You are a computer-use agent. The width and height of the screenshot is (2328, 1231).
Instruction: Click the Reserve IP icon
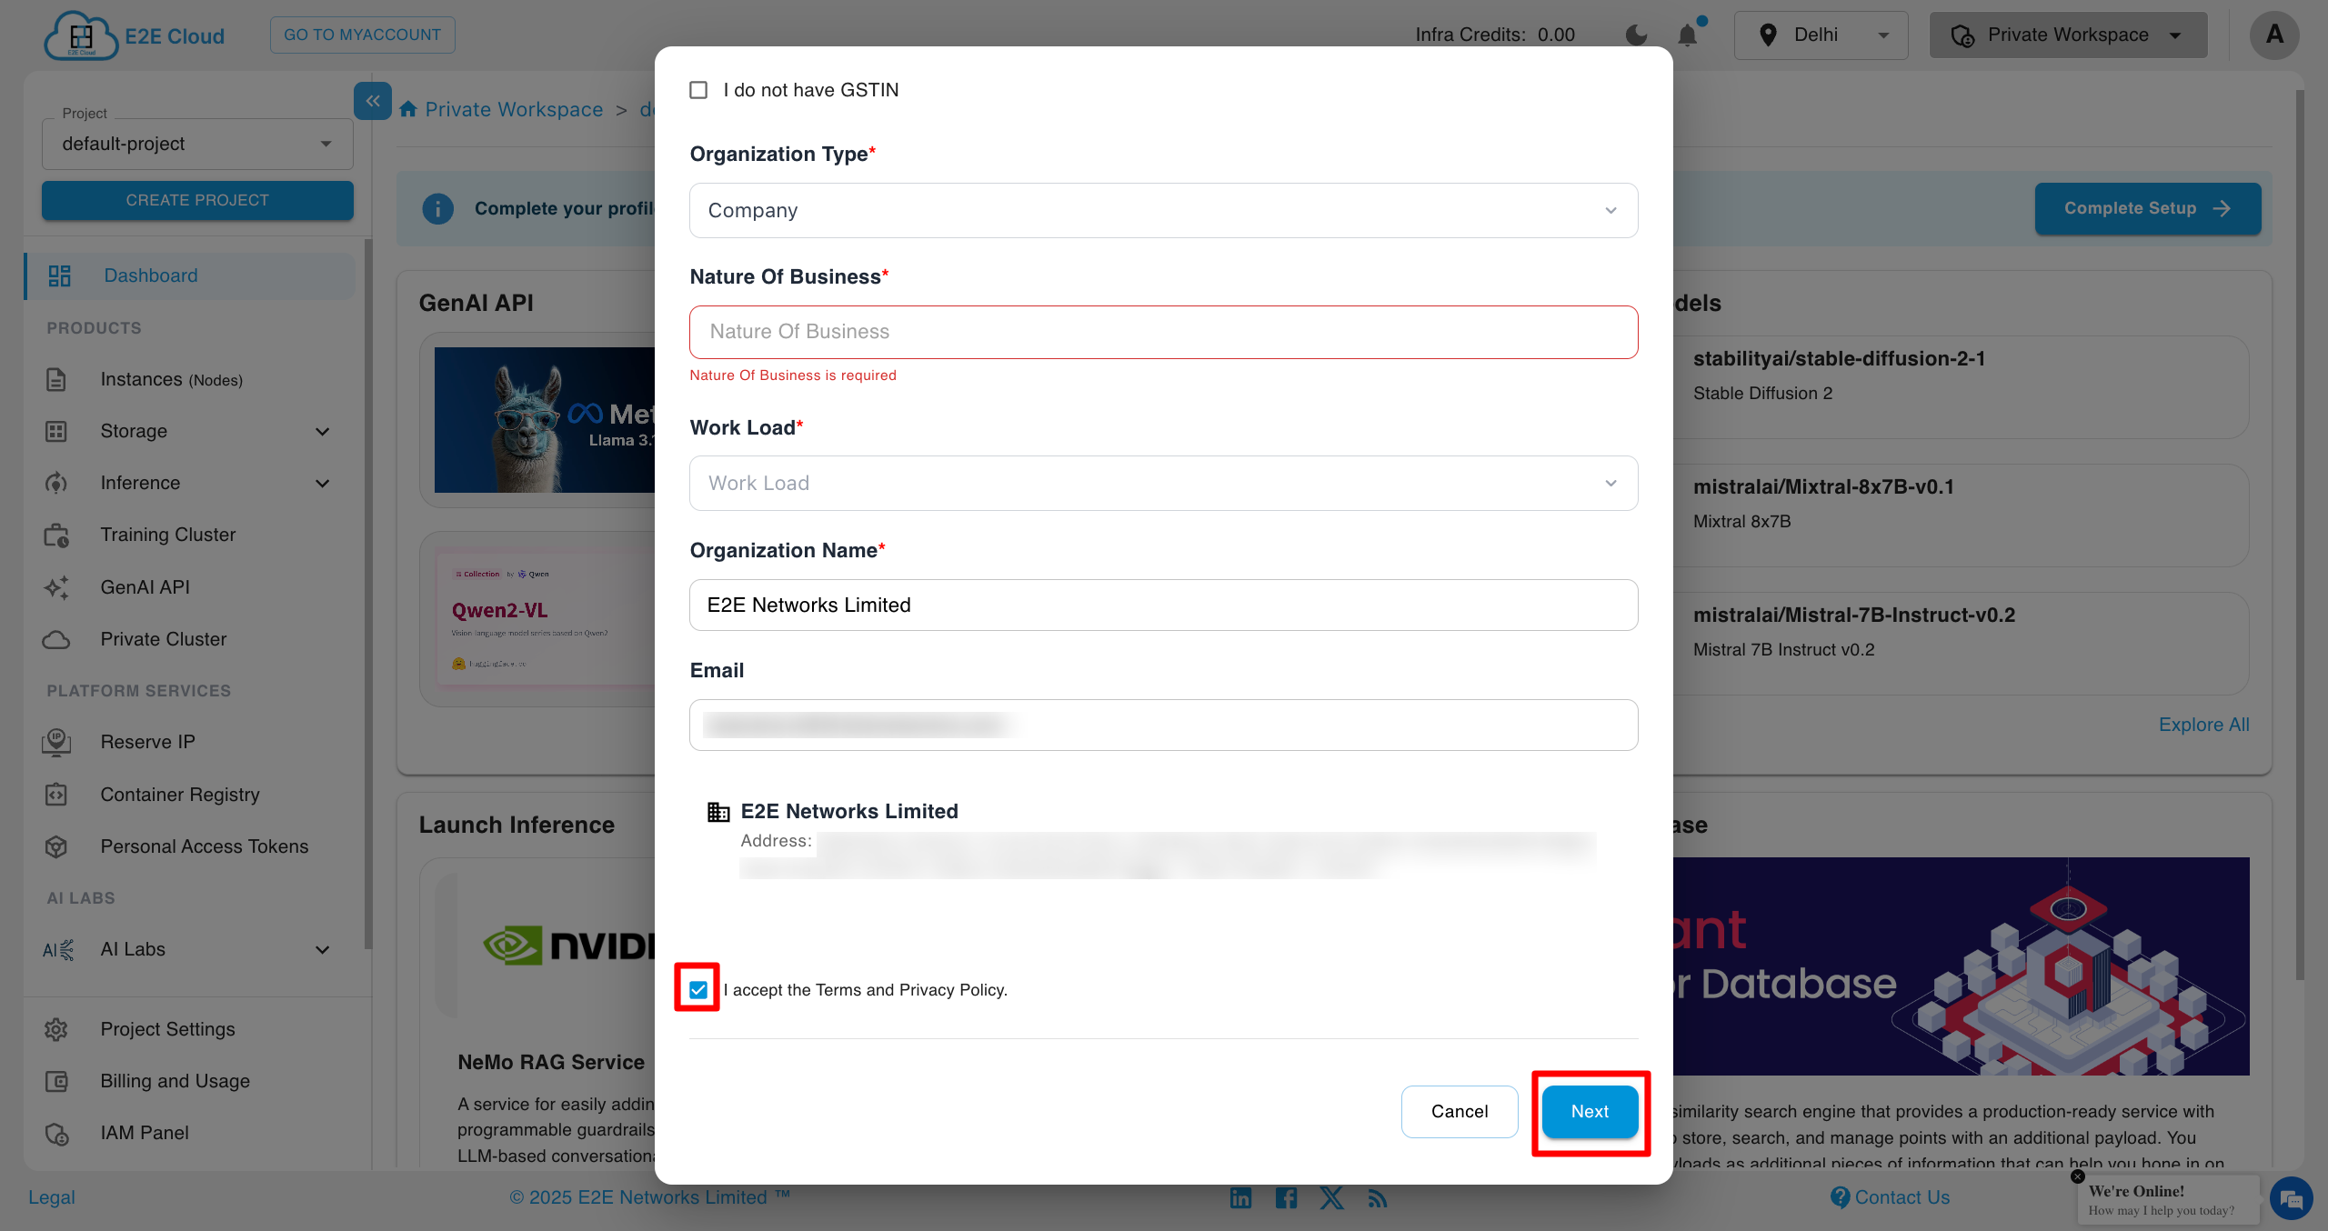coord(56,742)
